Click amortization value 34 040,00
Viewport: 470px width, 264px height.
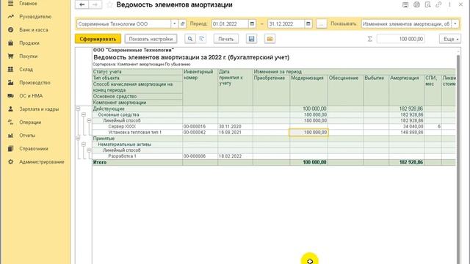pos(413,127)
